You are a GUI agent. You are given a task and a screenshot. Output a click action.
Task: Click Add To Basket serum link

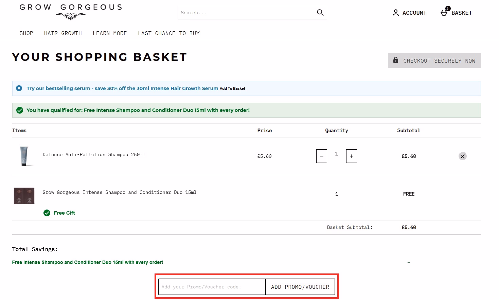point(232,88)
